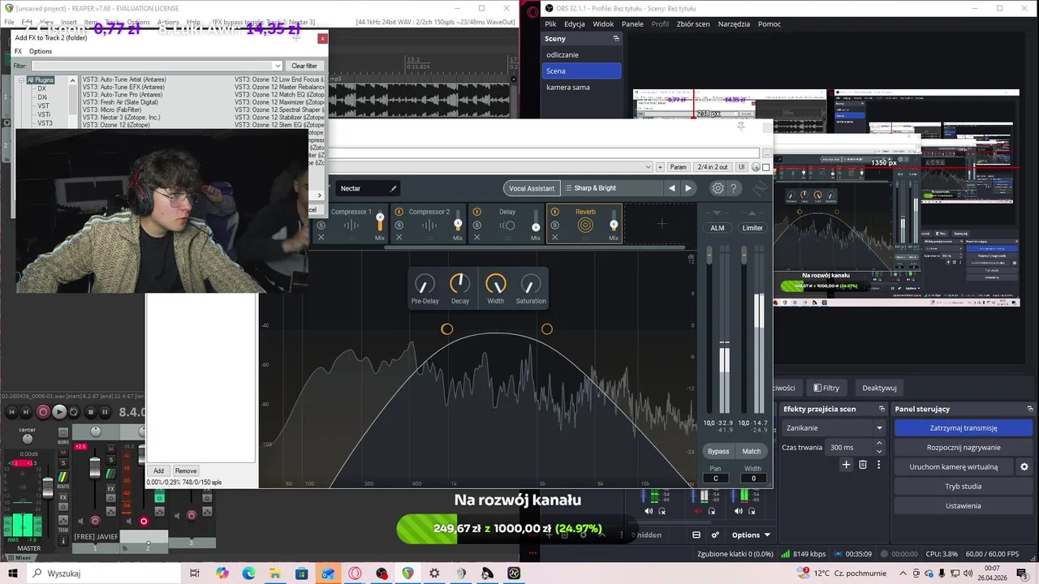The height and width of the screenshot is (584, 1039).
Task: Click Zatrzymaj transmisję in OBS
Action: [964, 428]
